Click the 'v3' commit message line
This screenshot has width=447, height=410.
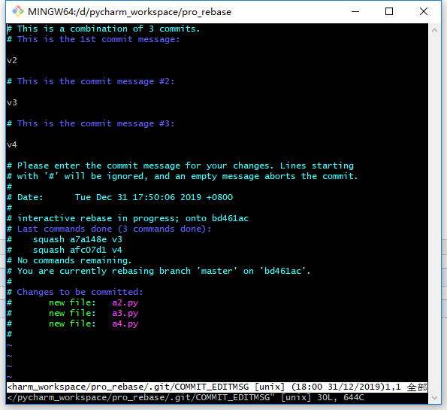[12, 102]
